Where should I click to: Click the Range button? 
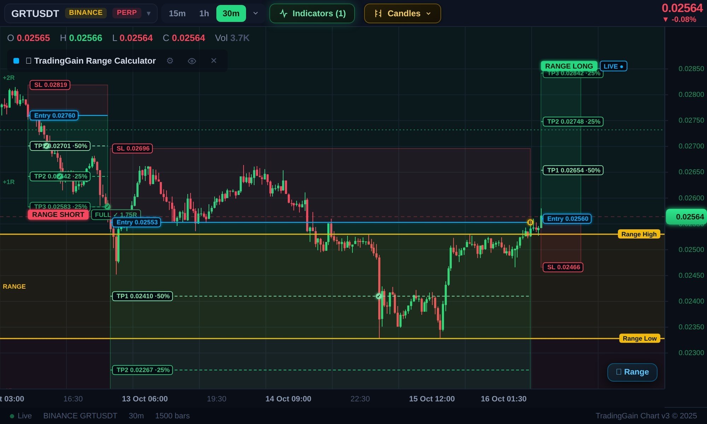632,372
